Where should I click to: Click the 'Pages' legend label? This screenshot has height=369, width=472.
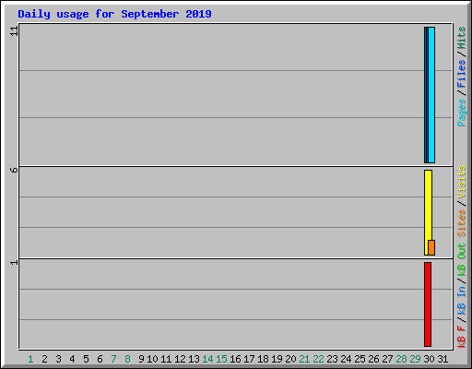click(462, 113)
